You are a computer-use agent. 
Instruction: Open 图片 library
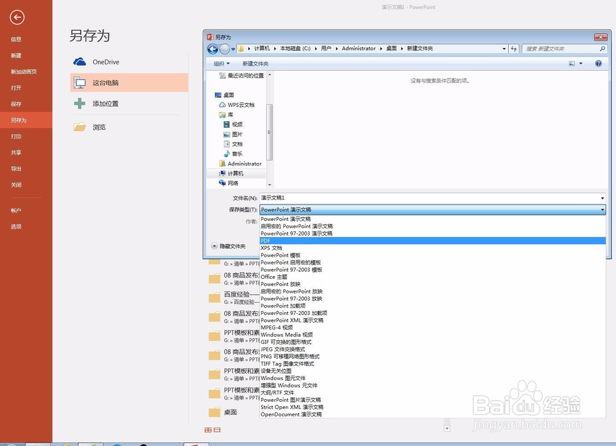[x=233, y=134]
